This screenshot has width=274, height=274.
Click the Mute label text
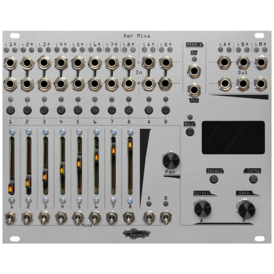point(87,225)
